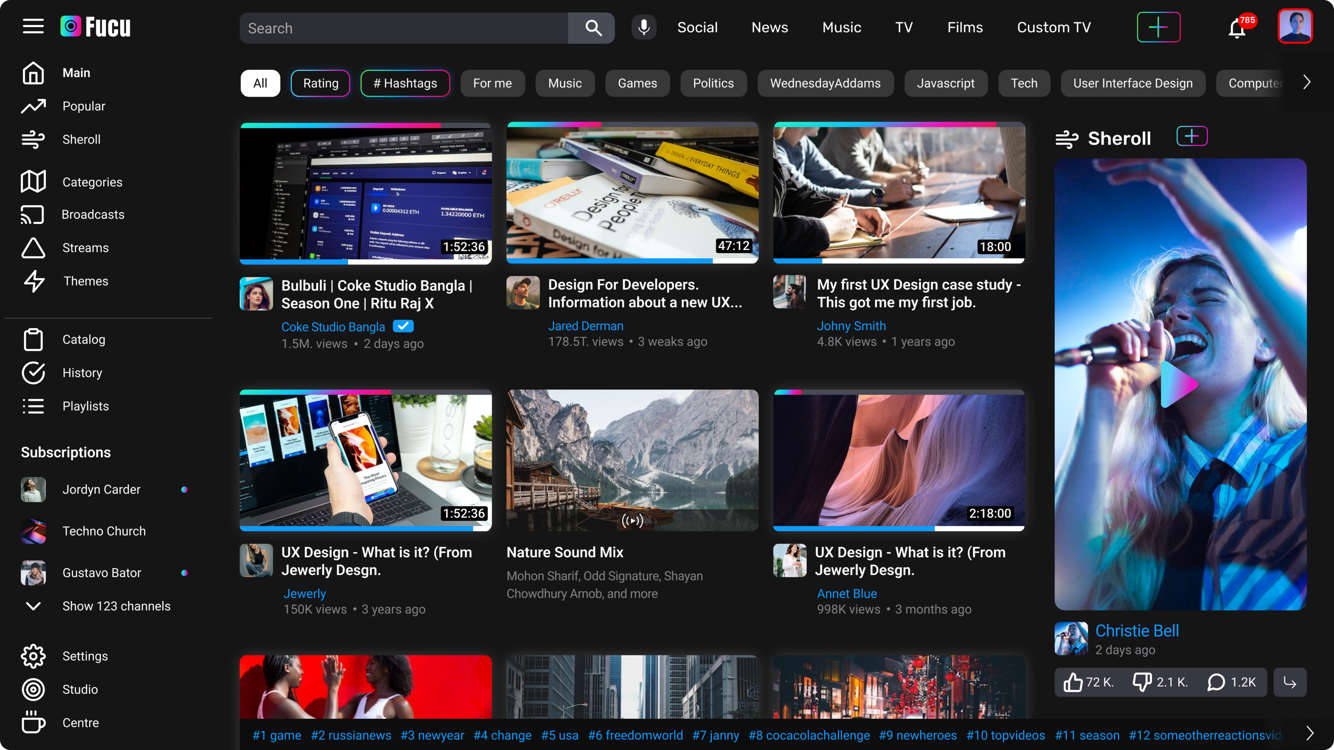Click the share arrow icon under Sheroll
The width and height of the screenshot is (1334, 750).
click(x=1289, y=682)
